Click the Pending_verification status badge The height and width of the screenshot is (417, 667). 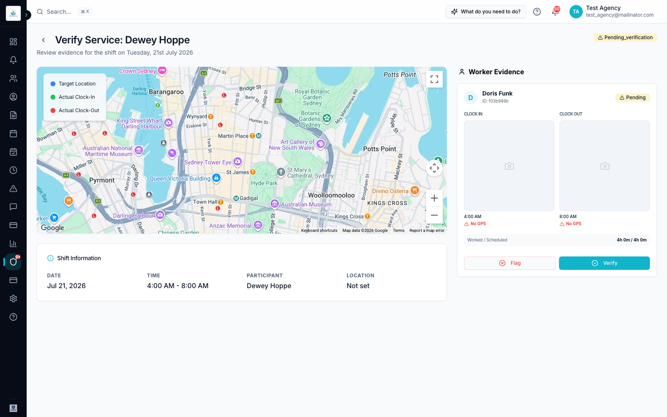625,38
